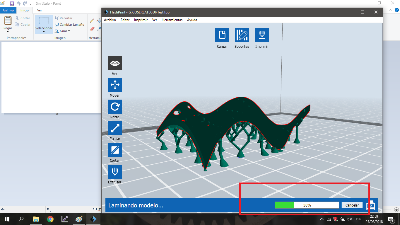Viewport: 400px width, 225px height.
Task: Expand the Seleccionar dropdown arrow in Paint
Action: tap(44, 32)
